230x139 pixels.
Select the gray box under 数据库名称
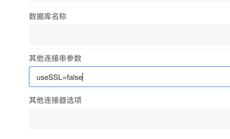[129, 35]
